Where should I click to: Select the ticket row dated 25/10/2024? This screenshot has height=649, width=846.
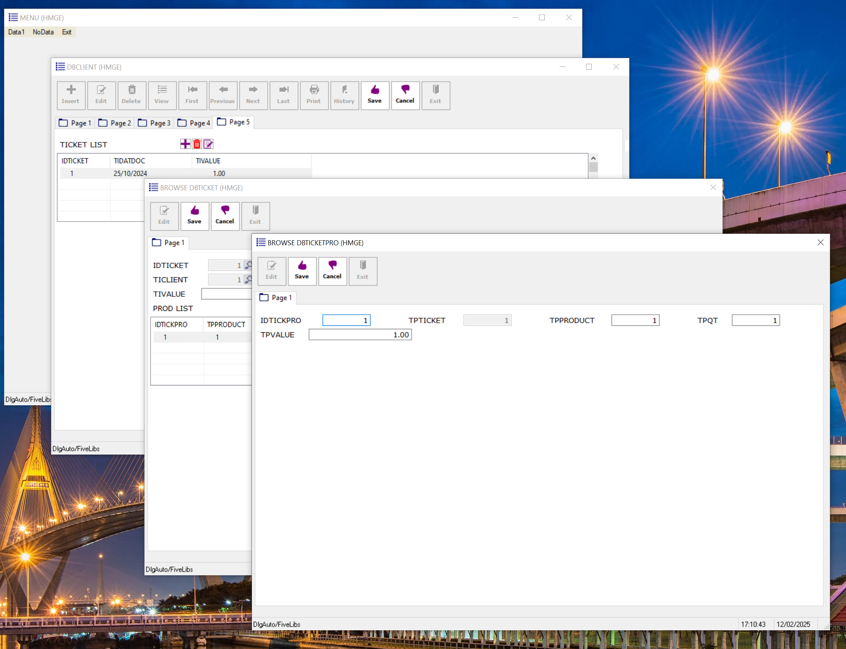(x=130, y=173)
